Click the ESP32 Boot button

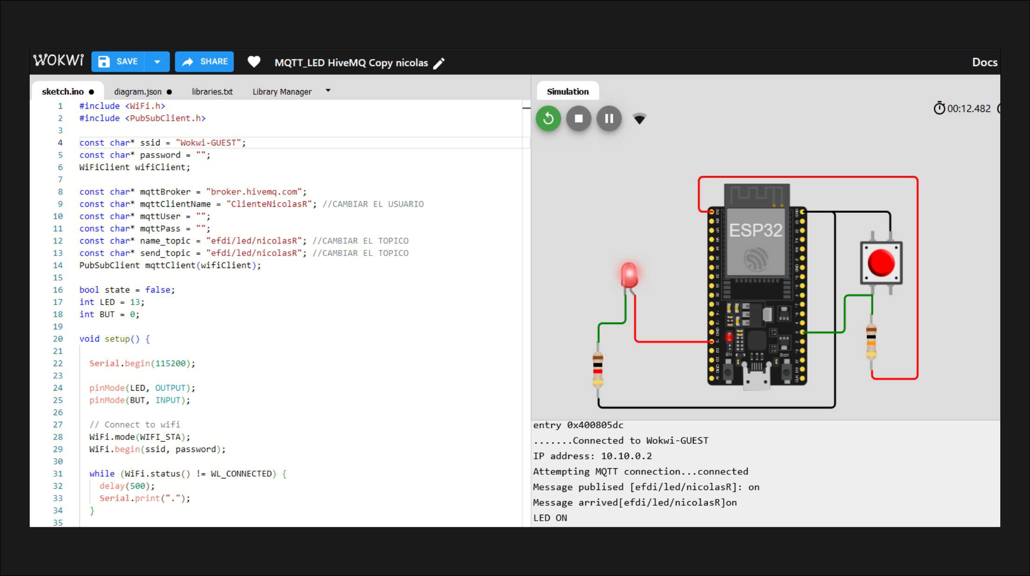786,372
